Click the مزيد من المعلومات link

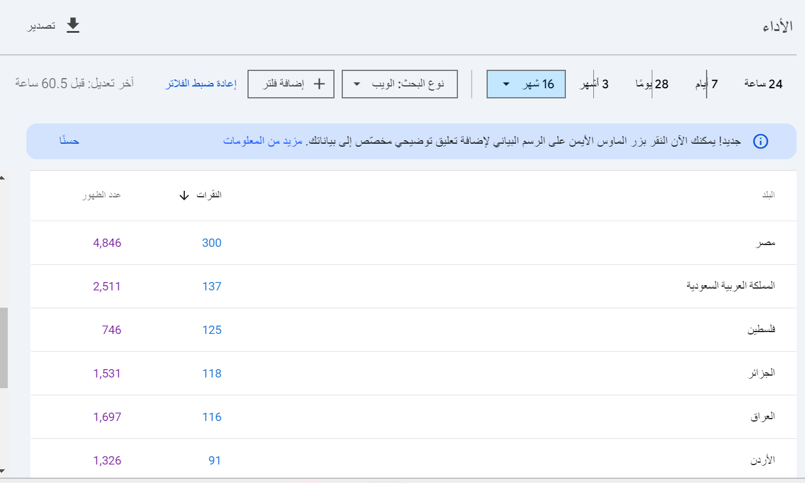click(262, 142)
